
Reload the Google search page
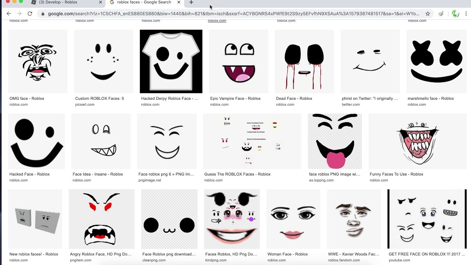coord(30,14)
